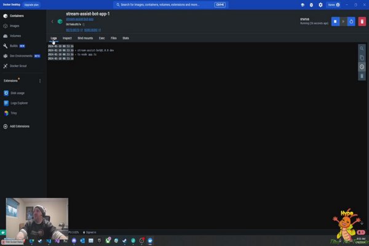Click the Docker engine whale status icon
The image size is (369, 246).
[3, 232]
